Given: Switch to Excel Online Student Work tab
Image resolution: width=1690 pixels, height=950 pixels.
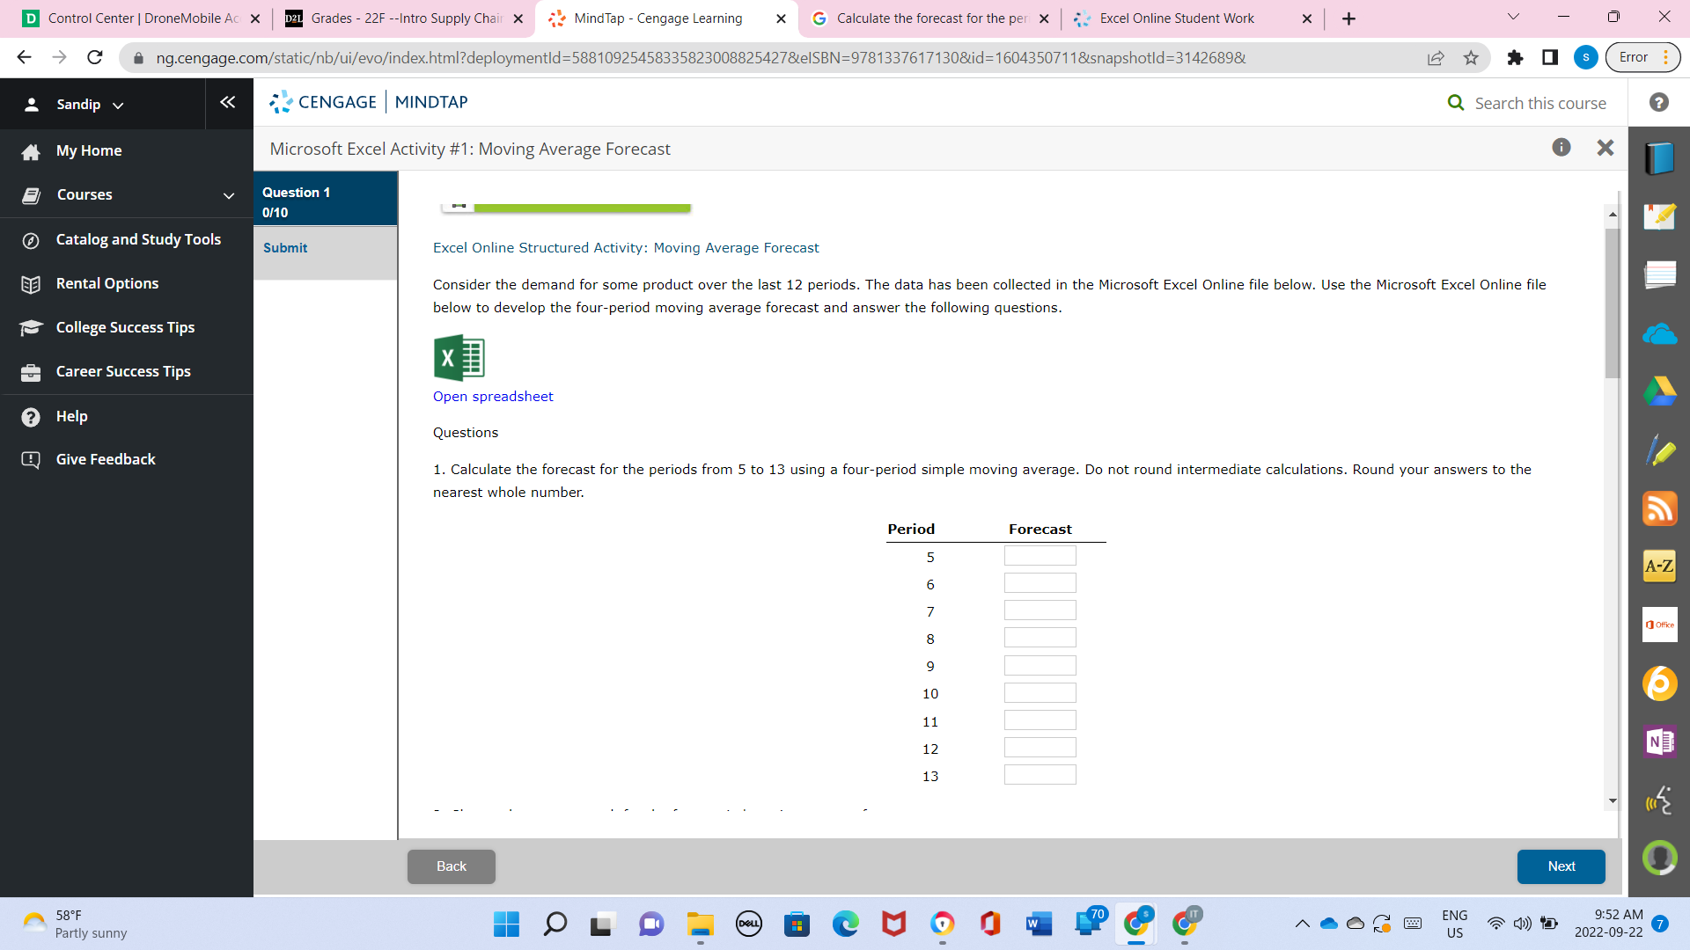Looking at the screenshot, I should [x=1177, y=18].
